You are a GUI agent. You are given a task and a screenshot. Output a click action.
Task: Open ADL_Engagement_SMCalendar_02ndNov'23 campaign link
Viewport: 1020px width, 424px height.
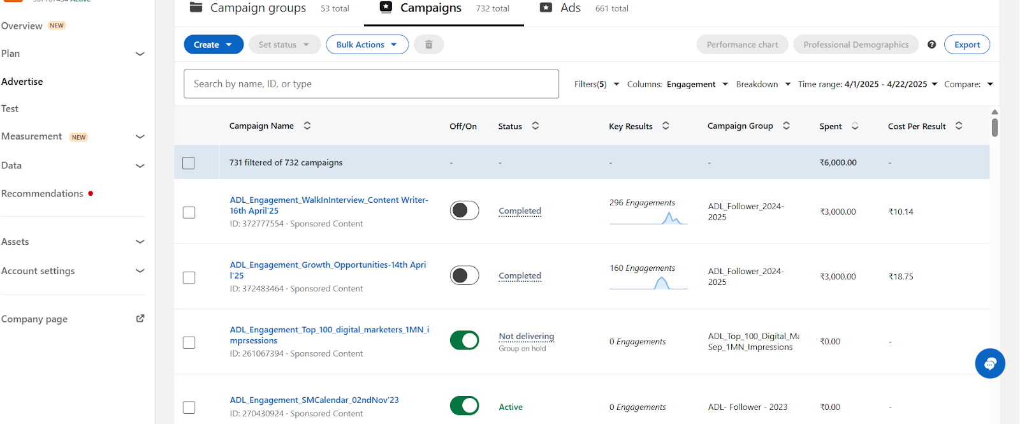click(314, 400)
